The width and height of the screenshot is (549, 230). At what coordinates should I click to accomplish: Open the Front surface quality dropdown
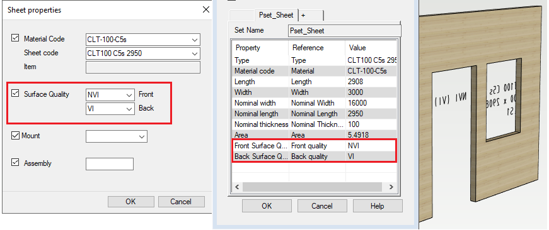(110, 95)
